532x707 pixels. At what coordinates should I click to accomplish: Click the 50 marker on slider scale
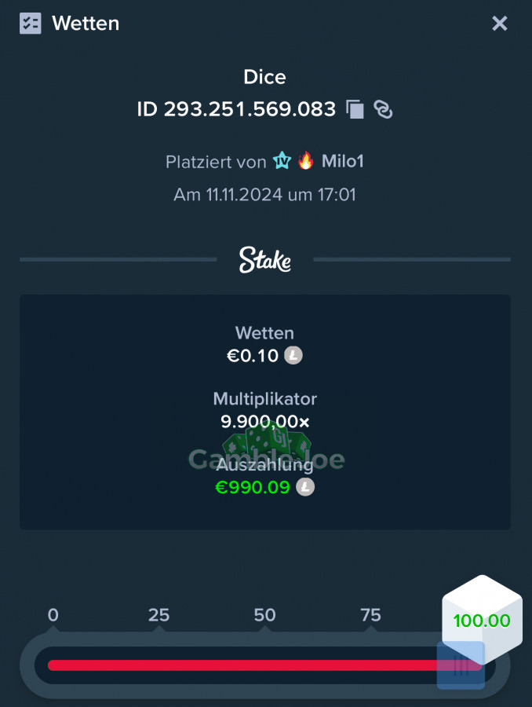point(265,615)
